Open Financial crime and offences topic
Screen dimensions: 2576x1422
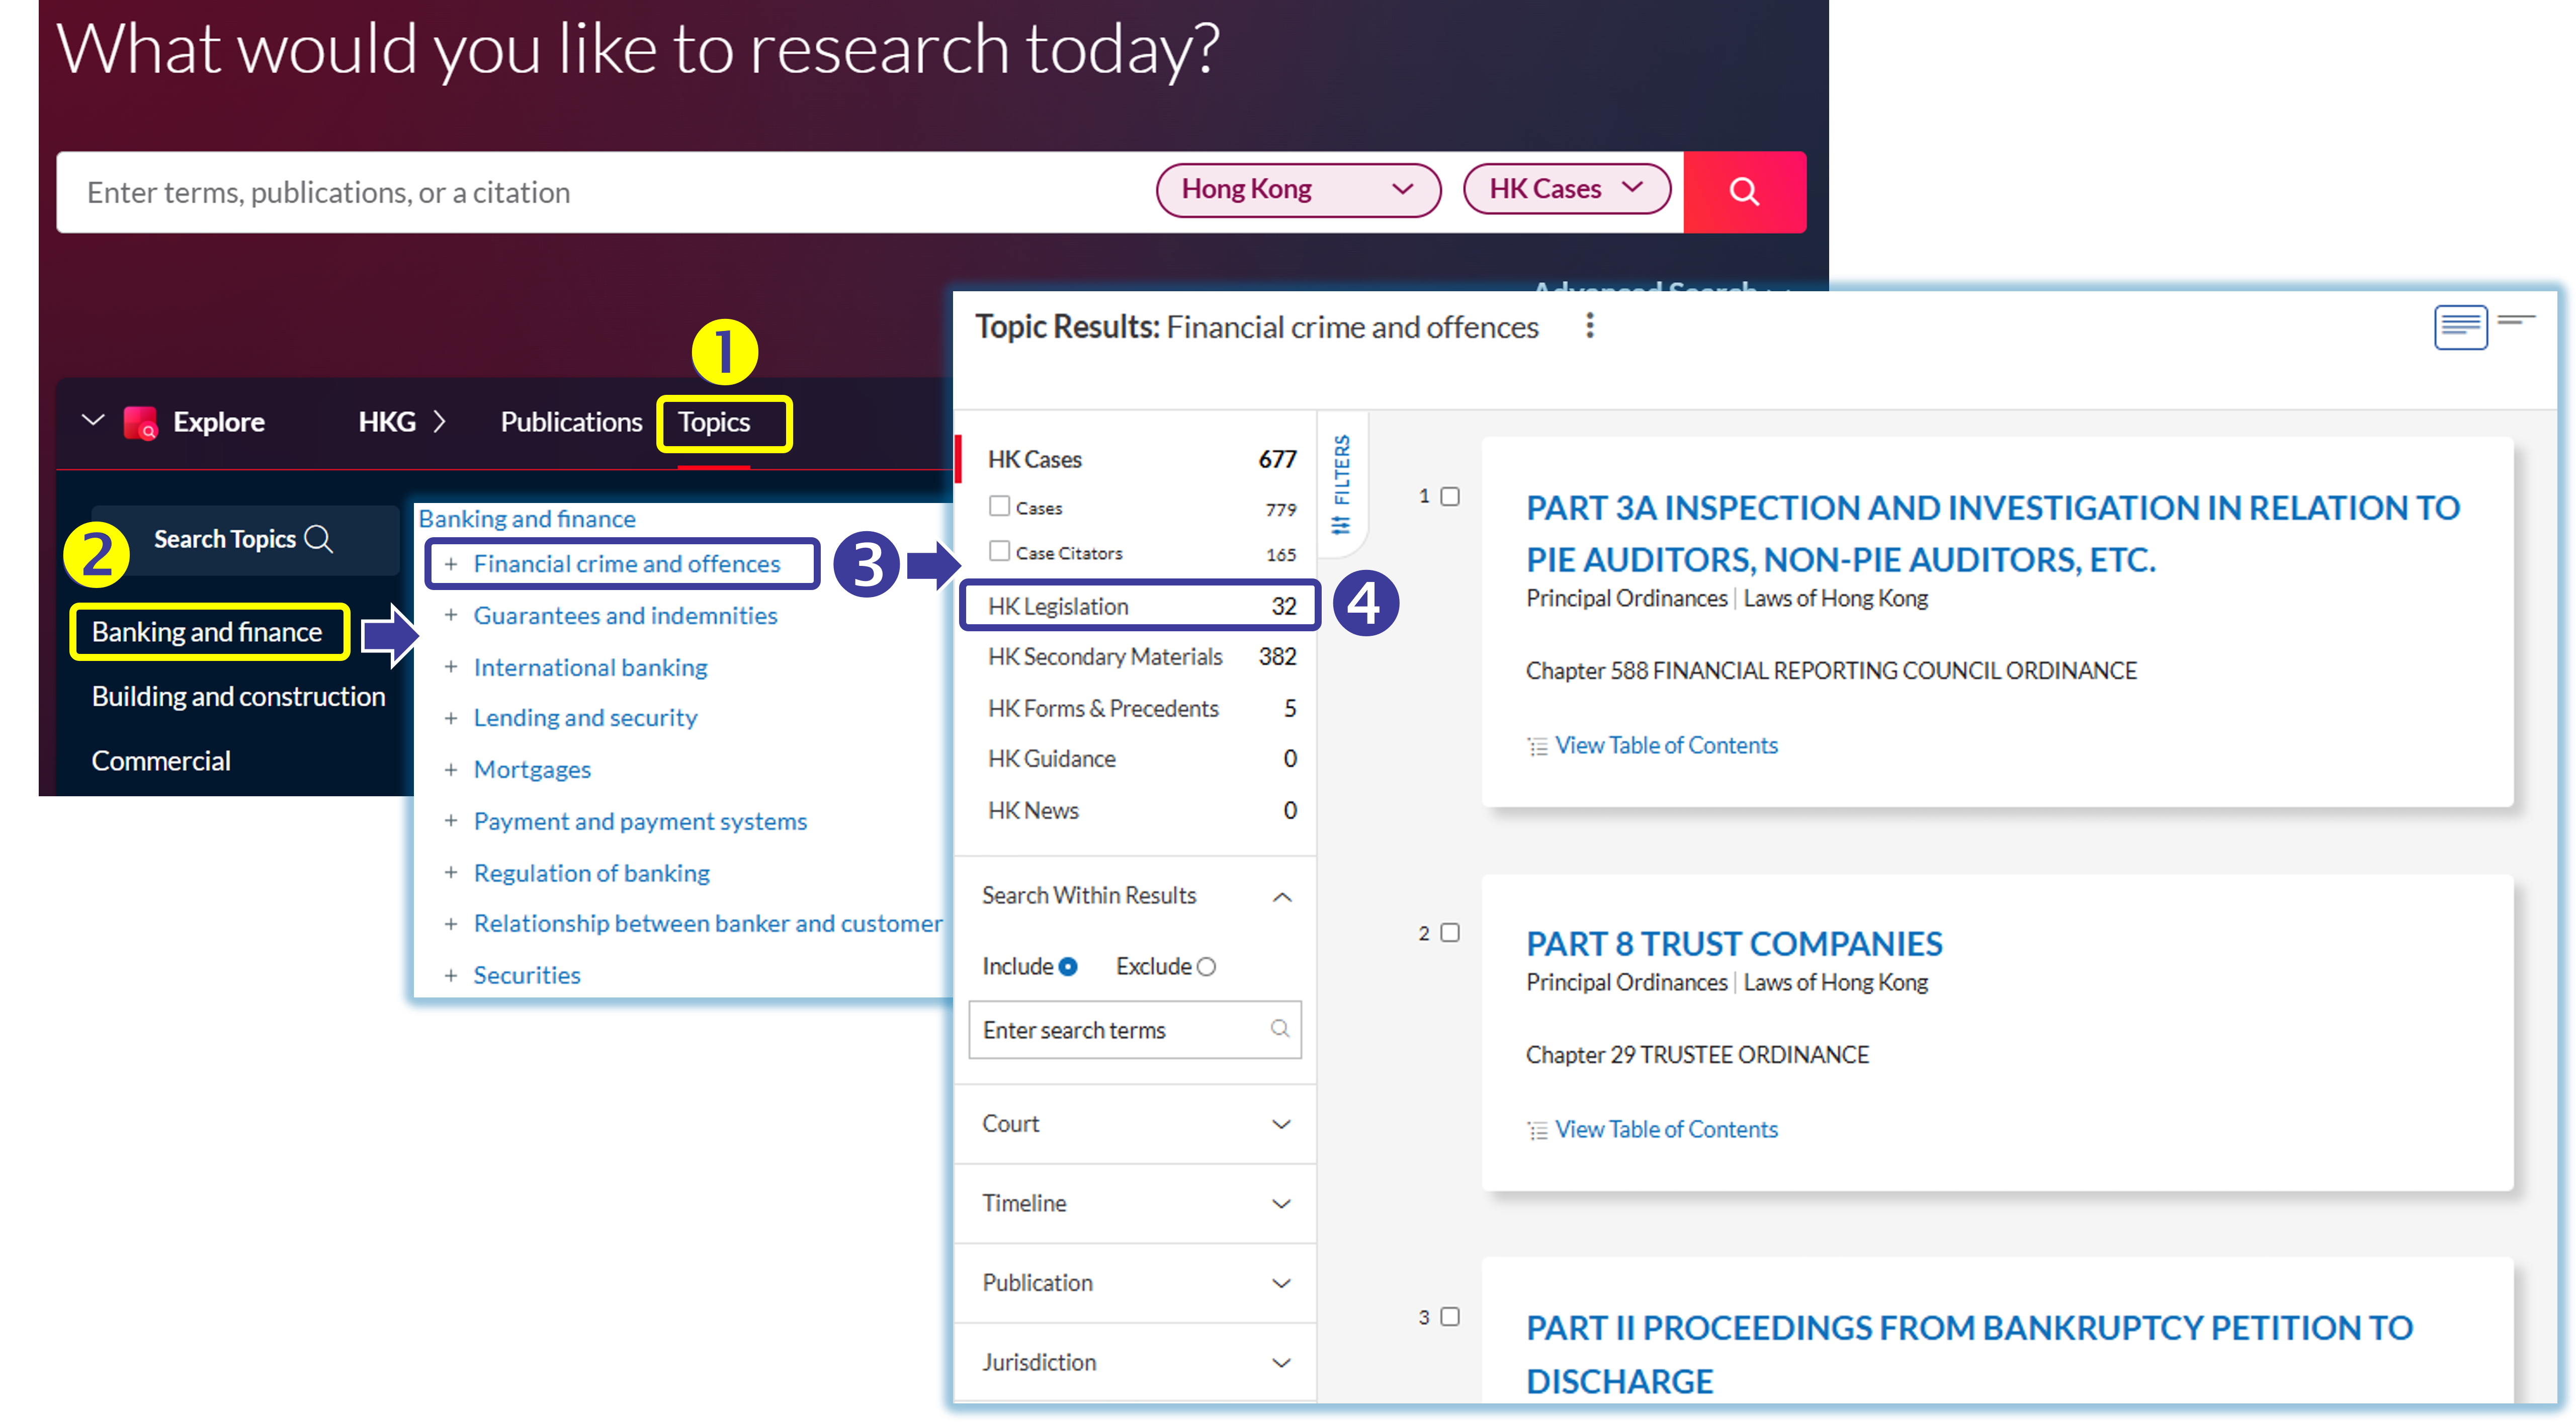626,564
